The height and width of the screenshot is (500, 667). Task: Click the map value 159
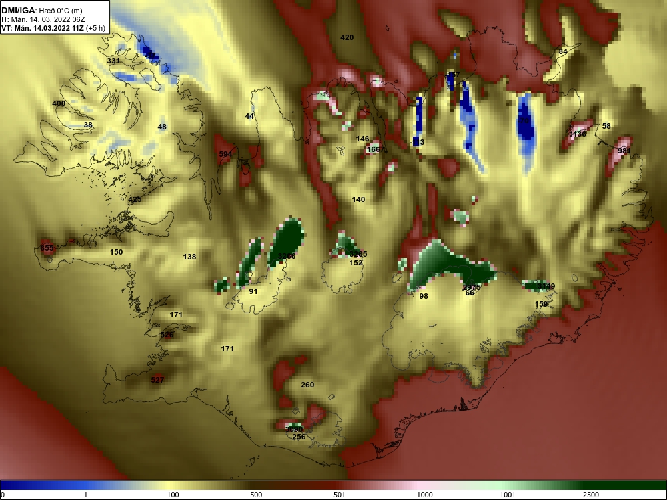(541, 304)
